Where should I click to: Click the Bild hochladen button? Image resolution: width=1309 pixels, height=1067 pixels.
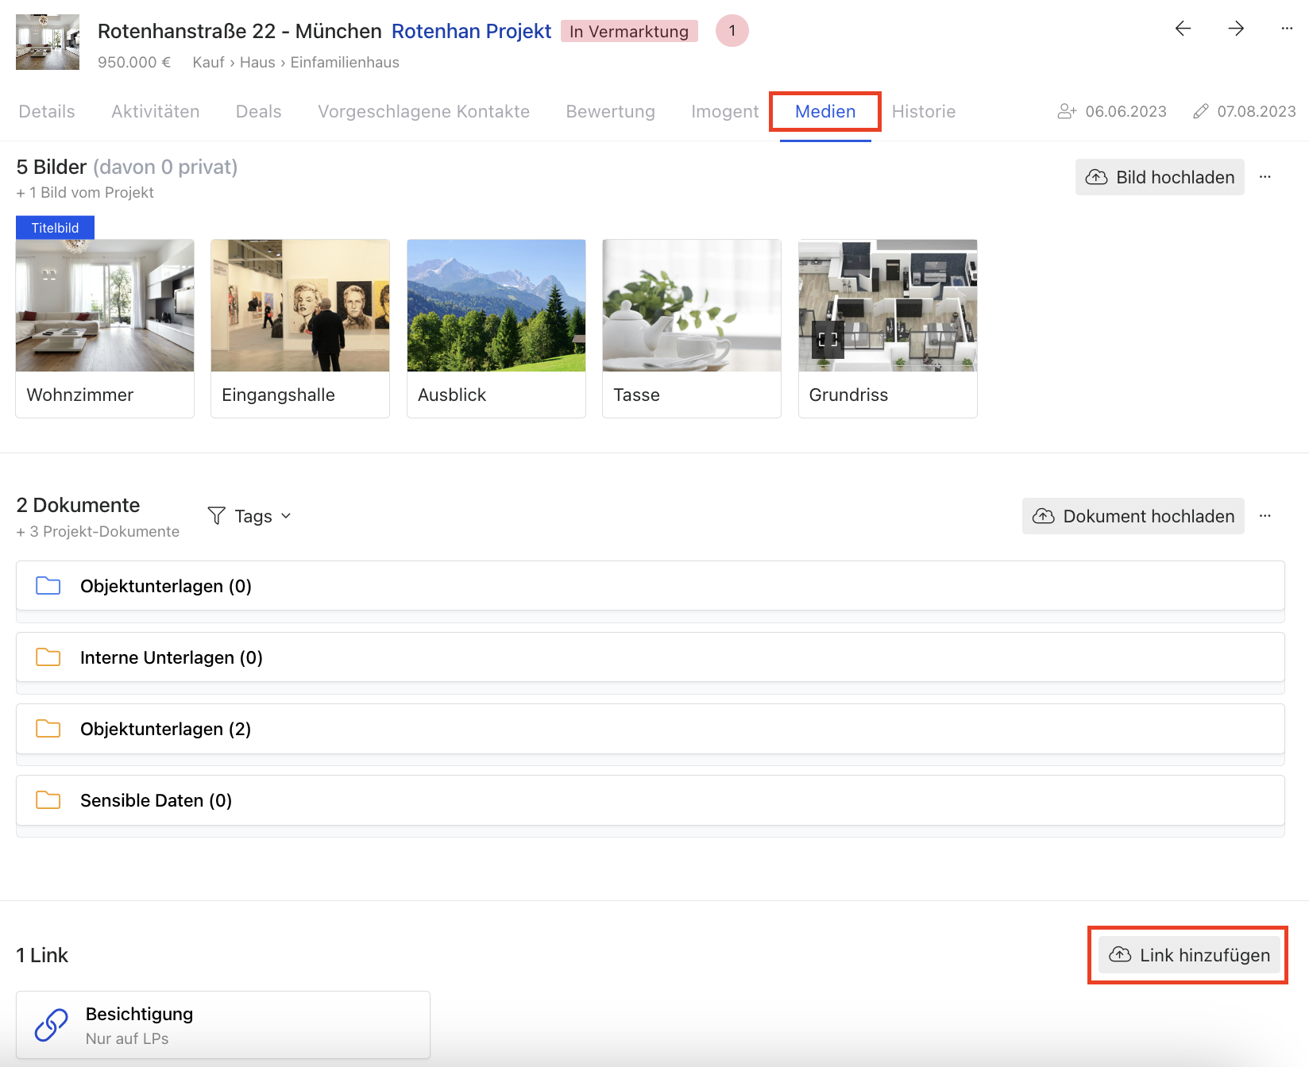point(1160,177)
